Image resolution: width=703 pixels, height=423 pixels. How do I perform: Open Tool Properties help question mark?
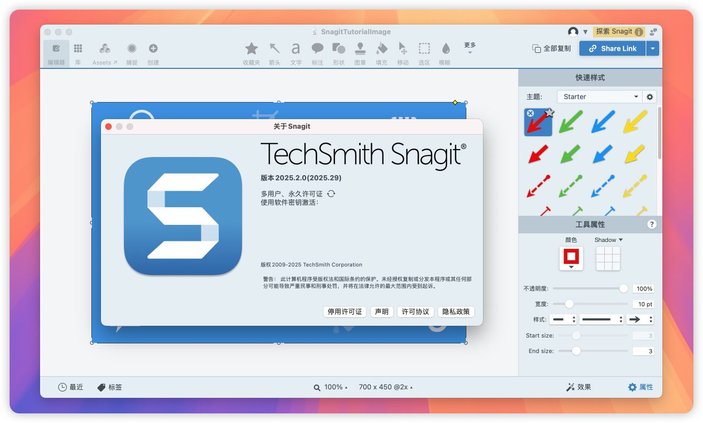652,224
